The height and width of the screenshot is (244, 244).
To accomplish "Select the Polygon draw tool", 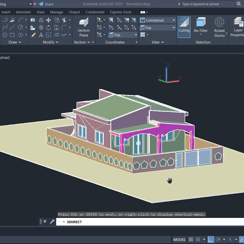I will click(5, 35).
